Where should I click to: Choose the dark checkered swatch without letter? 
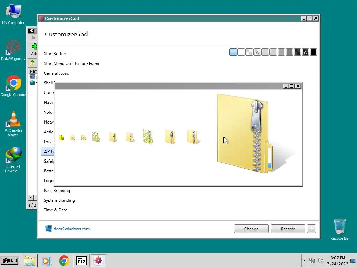297,52
